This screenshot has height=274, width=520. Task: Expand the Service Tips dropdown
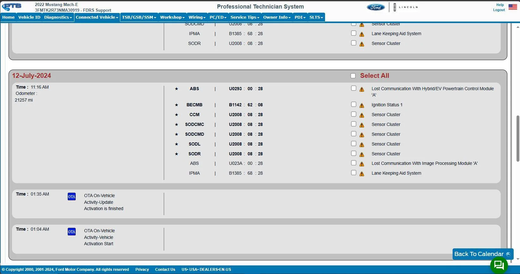coord(245,17)
